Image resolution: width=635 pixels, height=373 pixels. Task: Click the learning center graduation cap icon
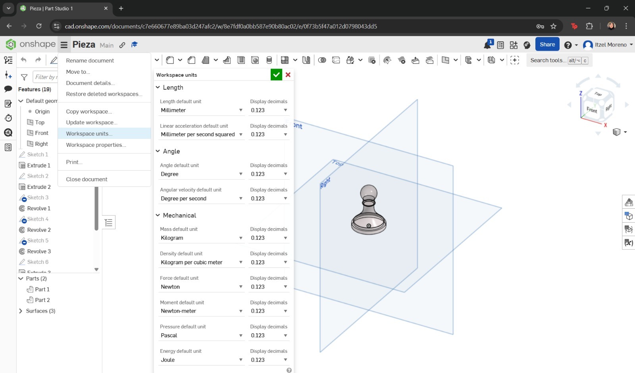pos(134,45)
